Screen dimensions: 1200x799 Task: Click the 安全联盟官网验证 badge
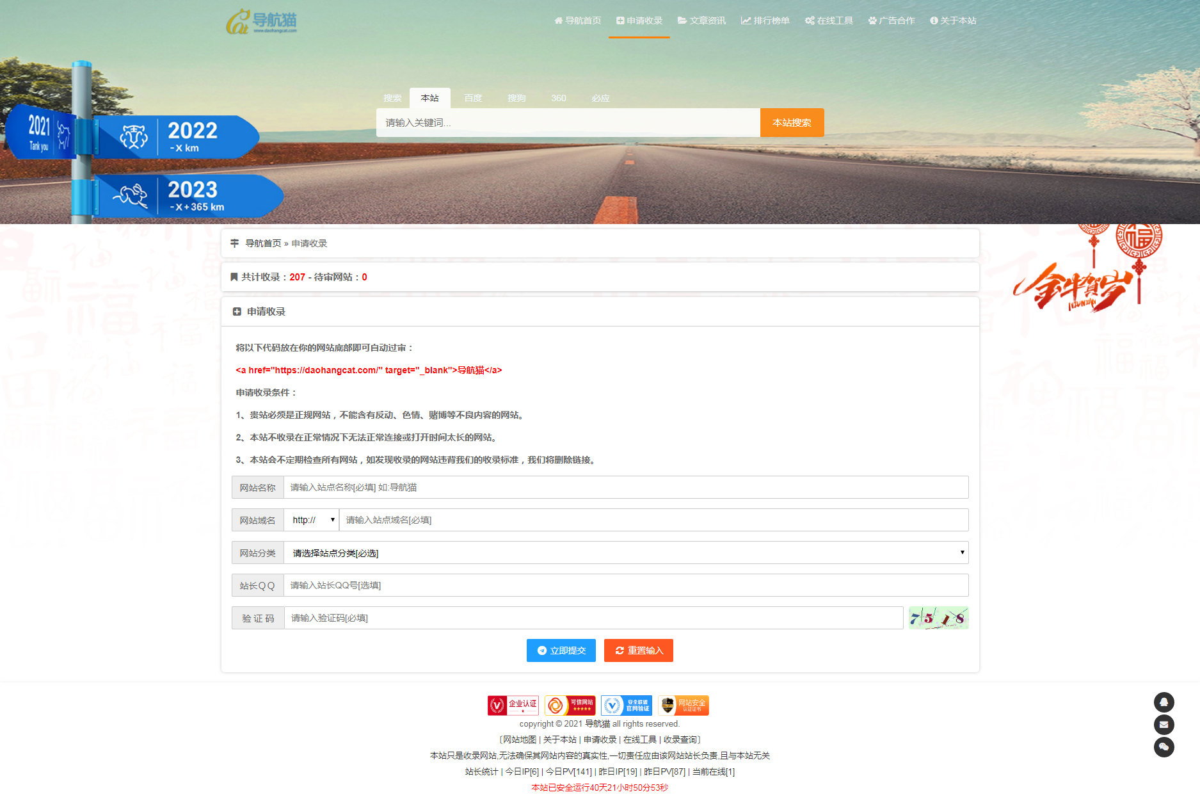pos(627,705)
